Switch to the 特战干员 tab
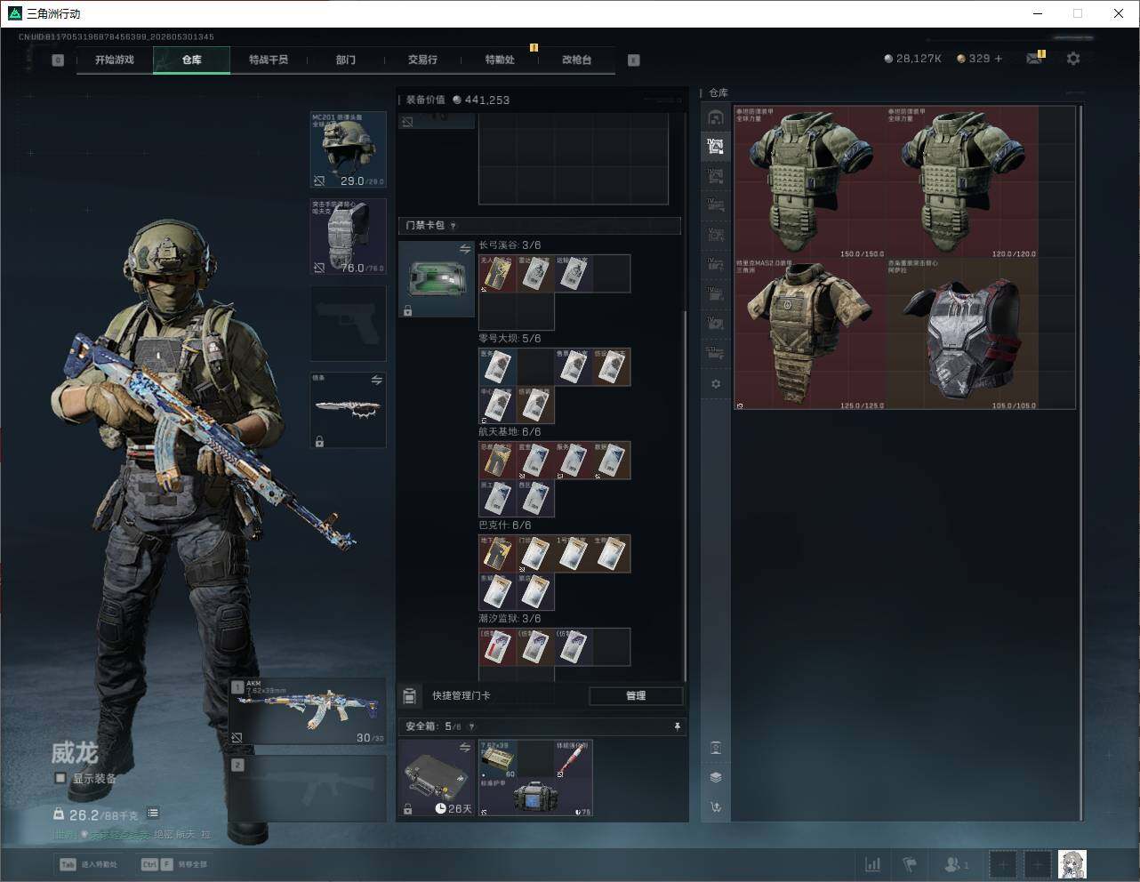This screenshot has height=882, width=1140. click(x=268, y=60)
